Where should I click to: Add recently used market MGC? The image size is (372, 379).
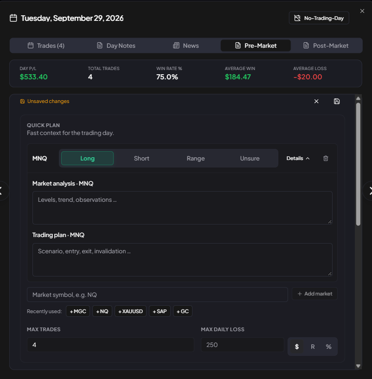tap(78, 311)
